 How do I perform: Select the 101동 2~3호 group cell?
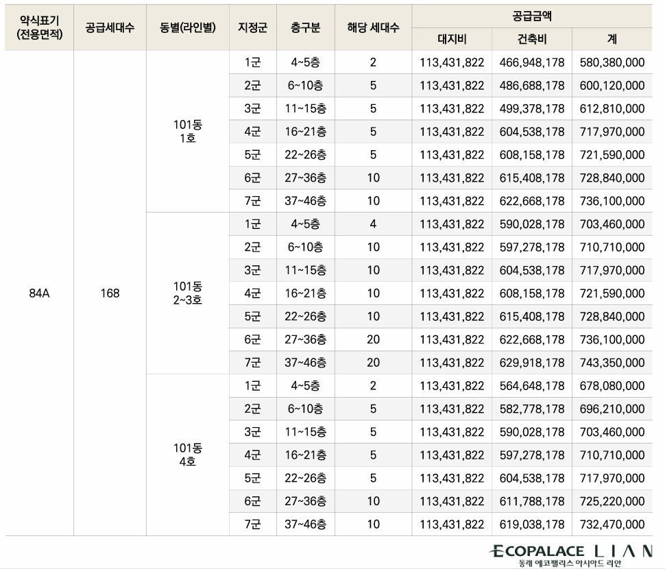click(x=186, y=293)
